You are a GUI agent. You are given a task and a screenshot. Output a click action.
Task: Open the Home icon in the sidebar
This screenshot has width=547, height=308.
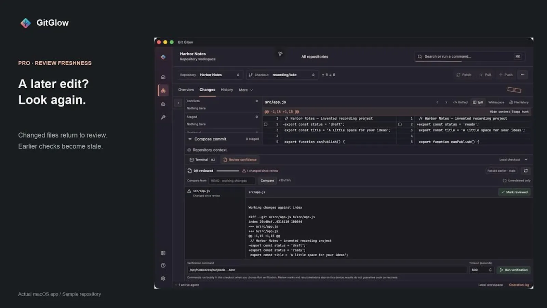click(x=163, y=77)
